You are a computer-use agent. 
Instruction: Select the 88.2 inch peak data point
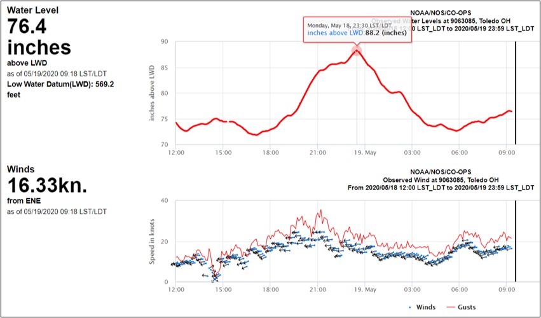(x=357, y=51)
